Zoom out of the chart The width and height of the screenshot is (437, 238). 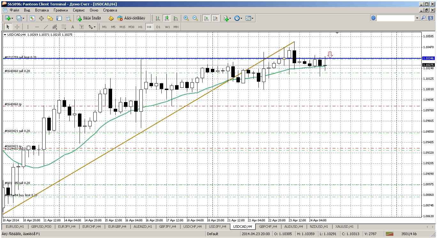[195, 19]
